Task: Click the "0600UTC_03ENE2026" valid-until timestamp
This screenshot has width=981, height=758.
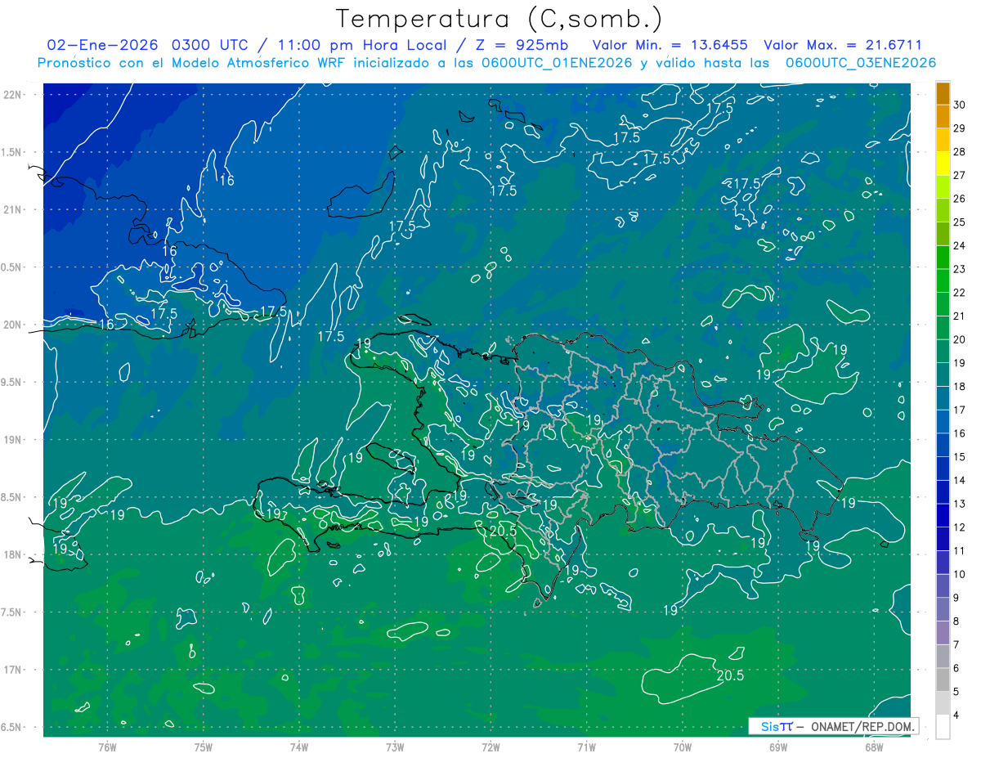Action: point(860,63)
